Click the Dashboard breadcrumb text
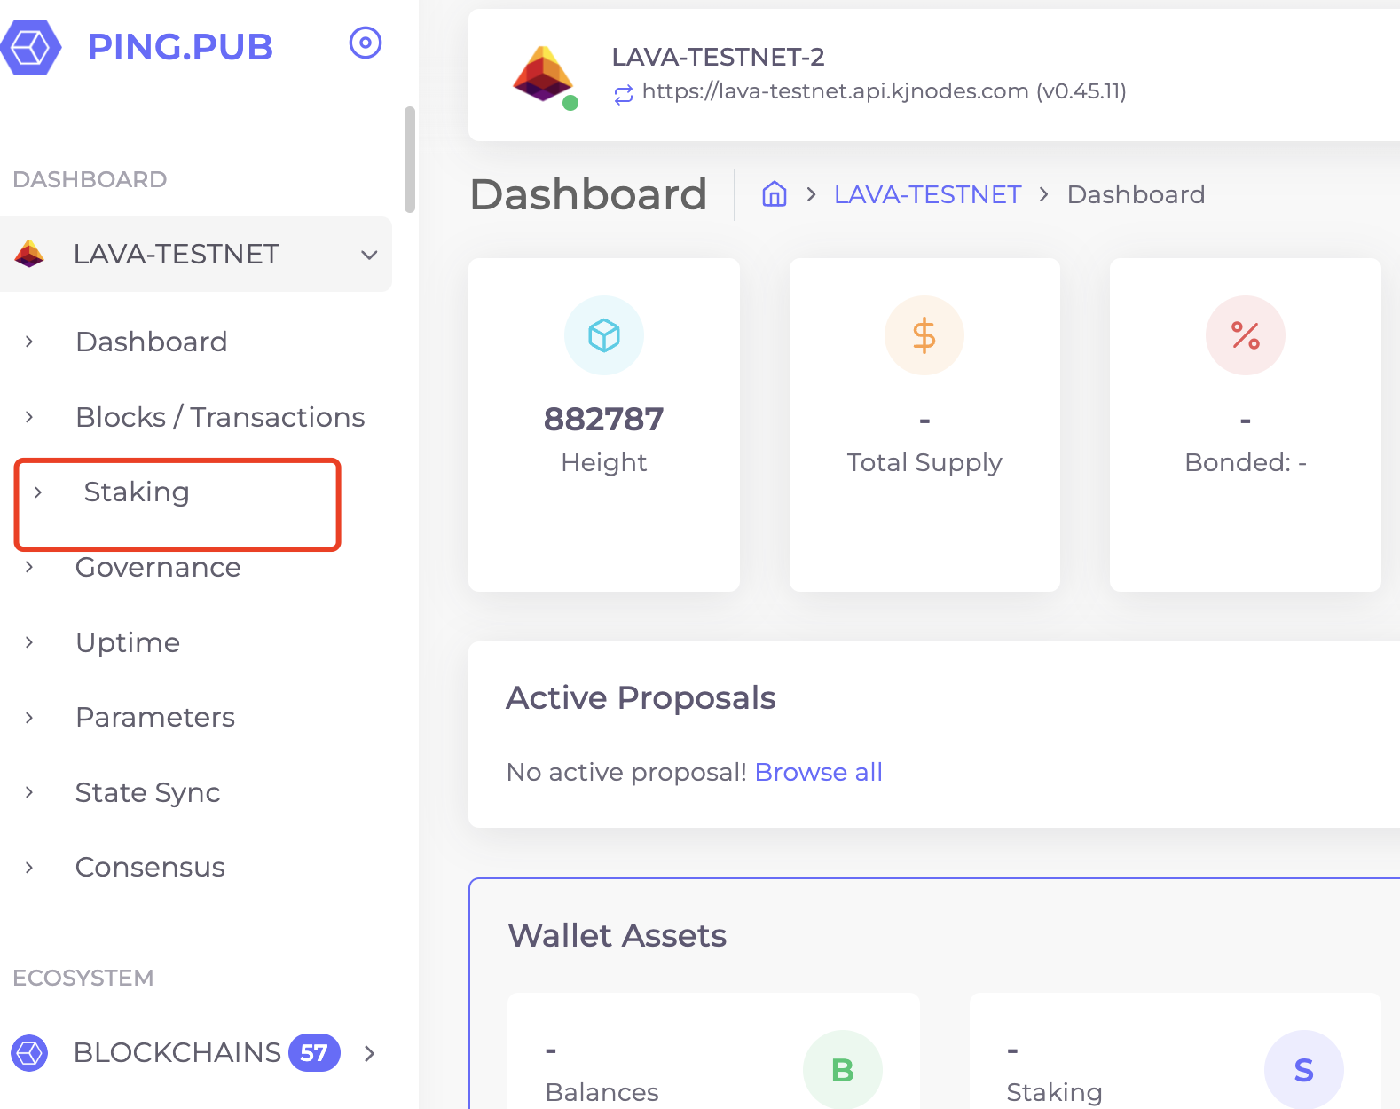 click(1136, 194)
